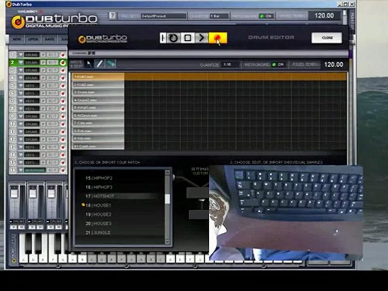Choose patch 15 | HIPHOP2
This screenshot has width=388, height=291.
click(x=99, y=178)
